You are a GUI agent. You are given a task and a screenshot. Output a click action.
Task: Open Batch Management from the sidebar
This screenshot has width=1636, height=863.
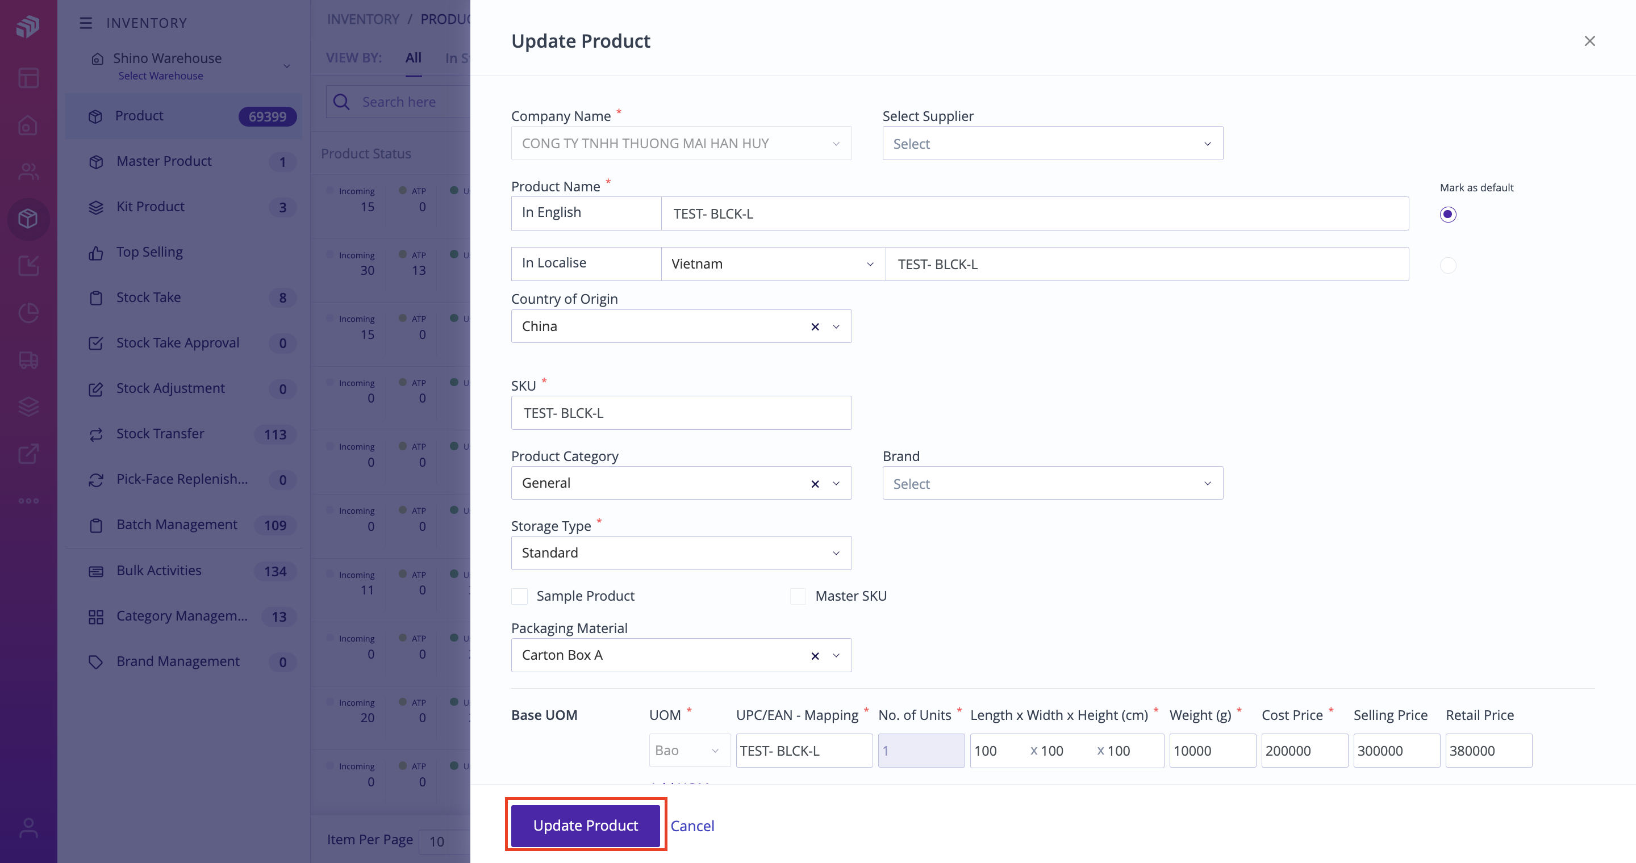176,525
